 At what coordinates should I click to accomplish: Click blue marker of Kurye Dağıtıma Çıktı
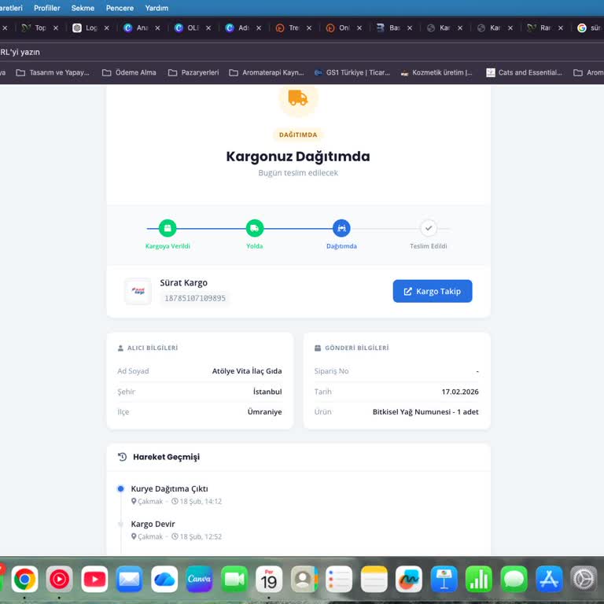[120, 488]
